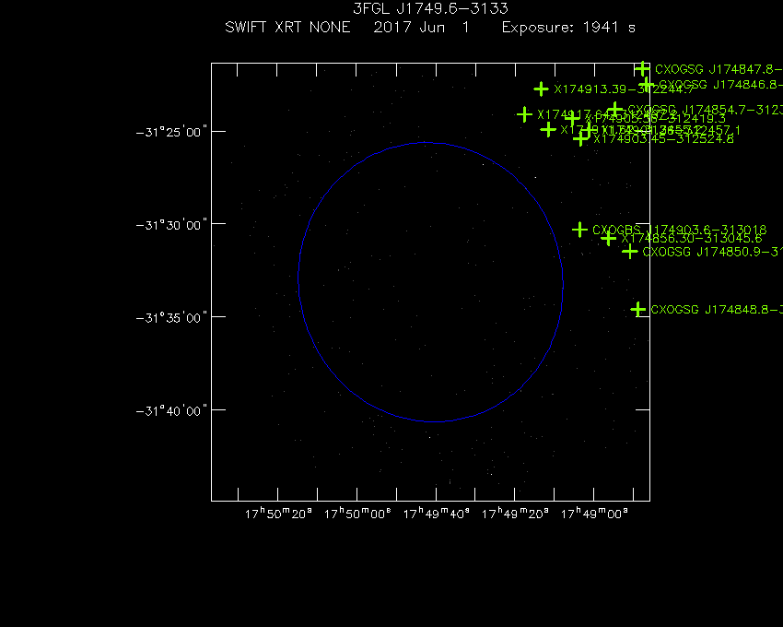Click the 17h49m20s right ascension label
Screen dimensions: 783x627
point(515,514)
